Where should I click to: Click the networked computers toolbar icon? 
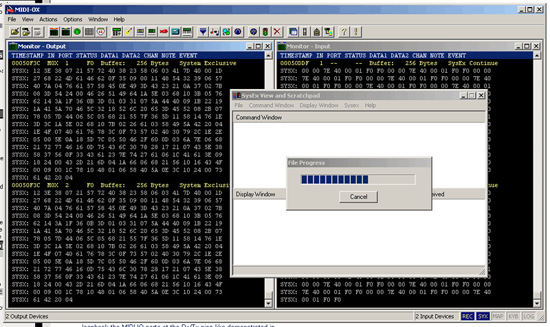(x=329, y=32)
